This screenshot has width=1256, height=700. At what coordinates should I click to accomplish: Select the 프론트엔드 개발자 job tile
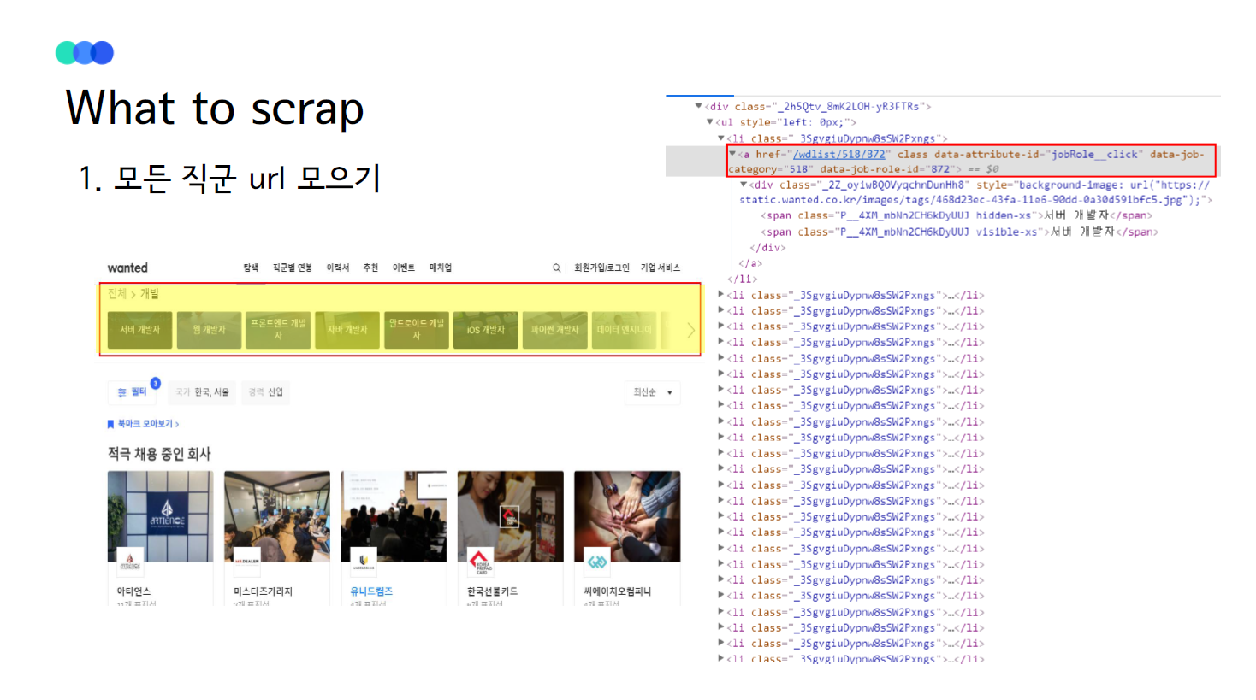point(278,330)
